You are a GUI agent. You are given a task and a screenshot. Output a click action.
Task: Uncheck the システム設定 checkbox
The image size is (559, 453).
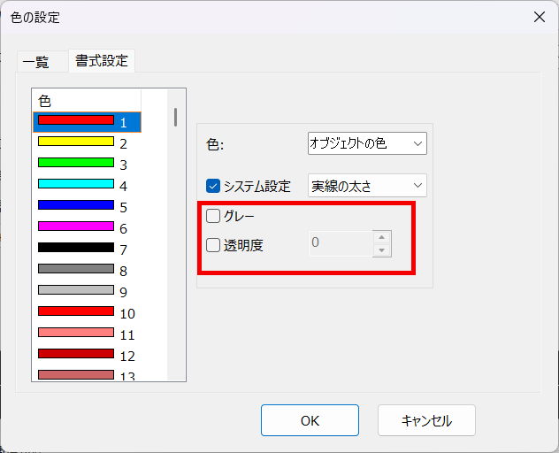tap(213, 186)
